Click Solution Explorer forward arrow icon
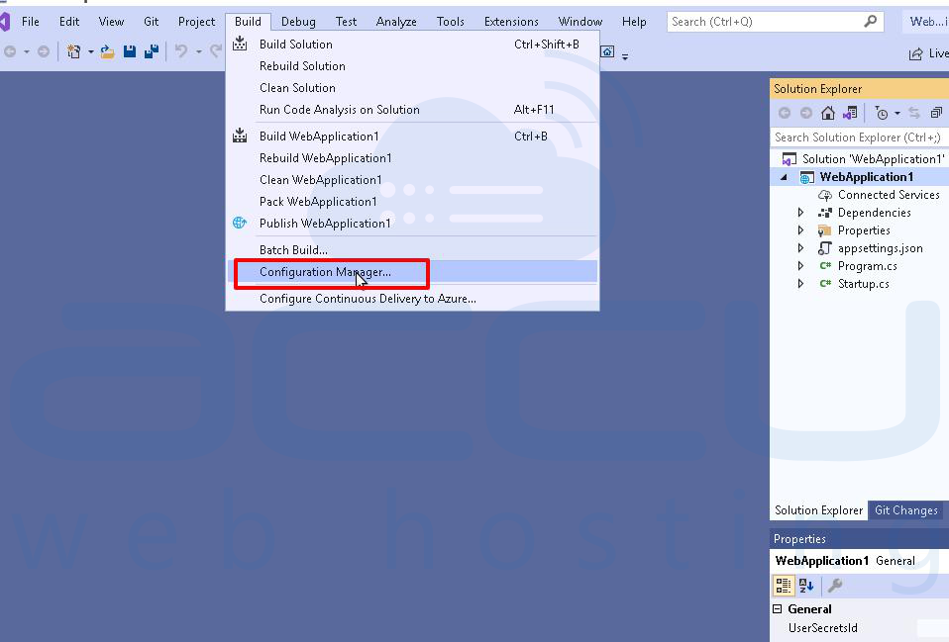Viewport: 949px width, 642px height. (806, 113)
